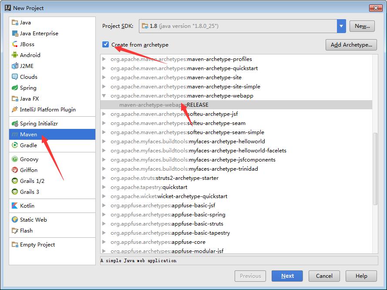Select Maven in project type list
Viewport: 387px width, 290px height.
tap(52, 134)
